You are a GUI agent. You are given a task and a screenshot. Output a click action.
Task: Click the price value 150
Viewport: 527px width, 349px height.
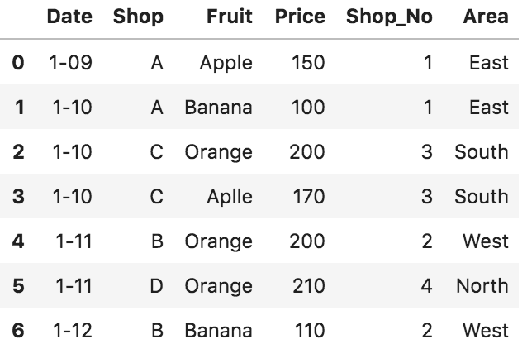tap(308, 63)
